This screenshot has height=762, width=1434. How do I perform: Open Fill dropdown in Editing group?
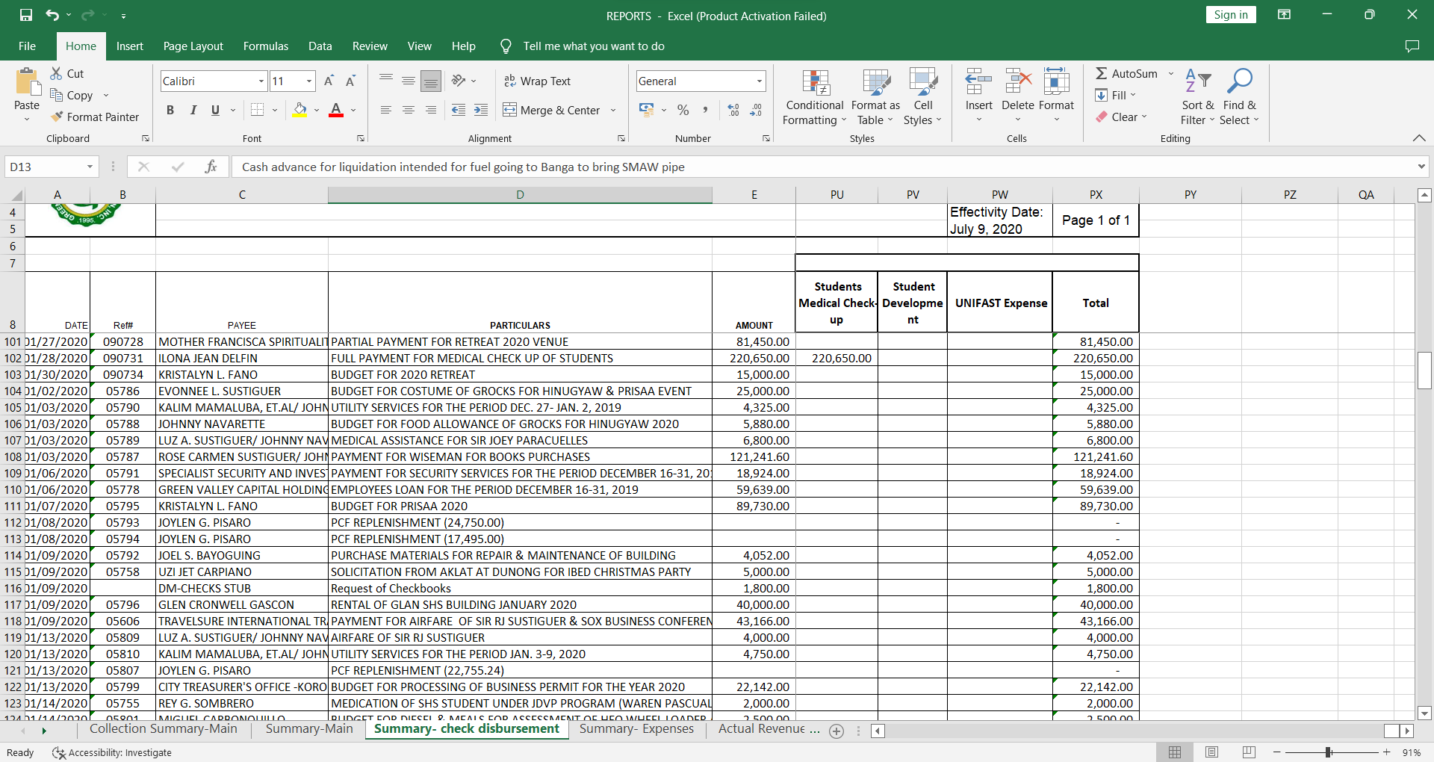click(1116, 95)
